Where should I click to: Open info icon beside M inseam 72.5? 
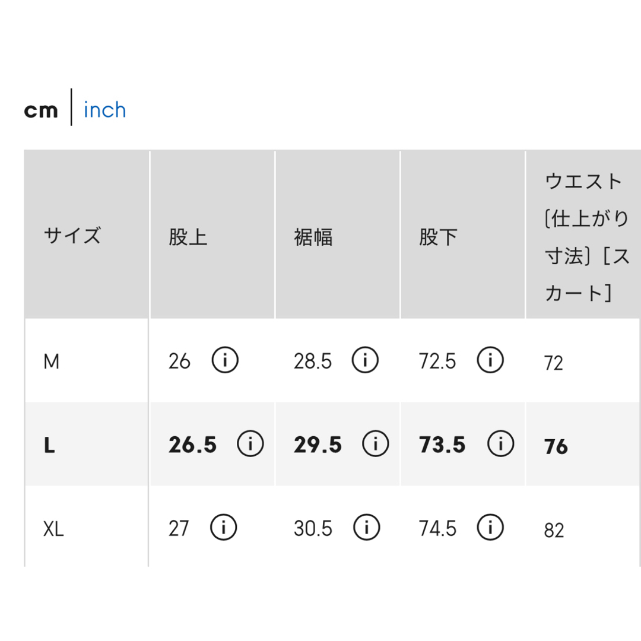point(490,360)
